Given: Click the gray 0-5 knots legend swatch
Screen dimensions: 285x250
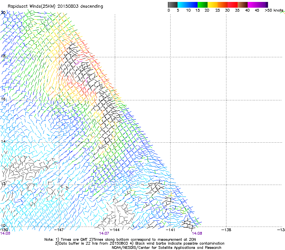Looking at the screenshot, I should click(x=173, y=5).
